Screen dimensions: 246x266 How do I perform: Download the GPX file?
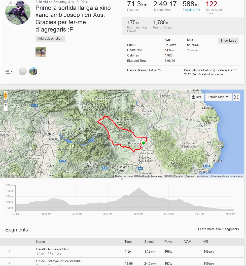(x=197, y=97)
